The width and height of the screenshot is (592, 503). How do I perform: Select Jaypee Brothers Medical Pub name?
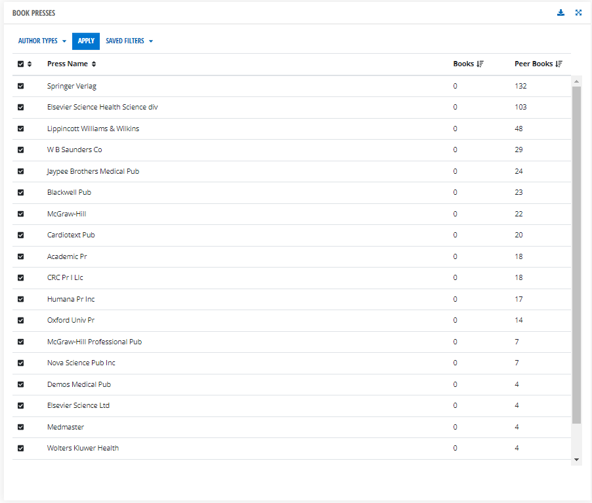click(93, 171)
